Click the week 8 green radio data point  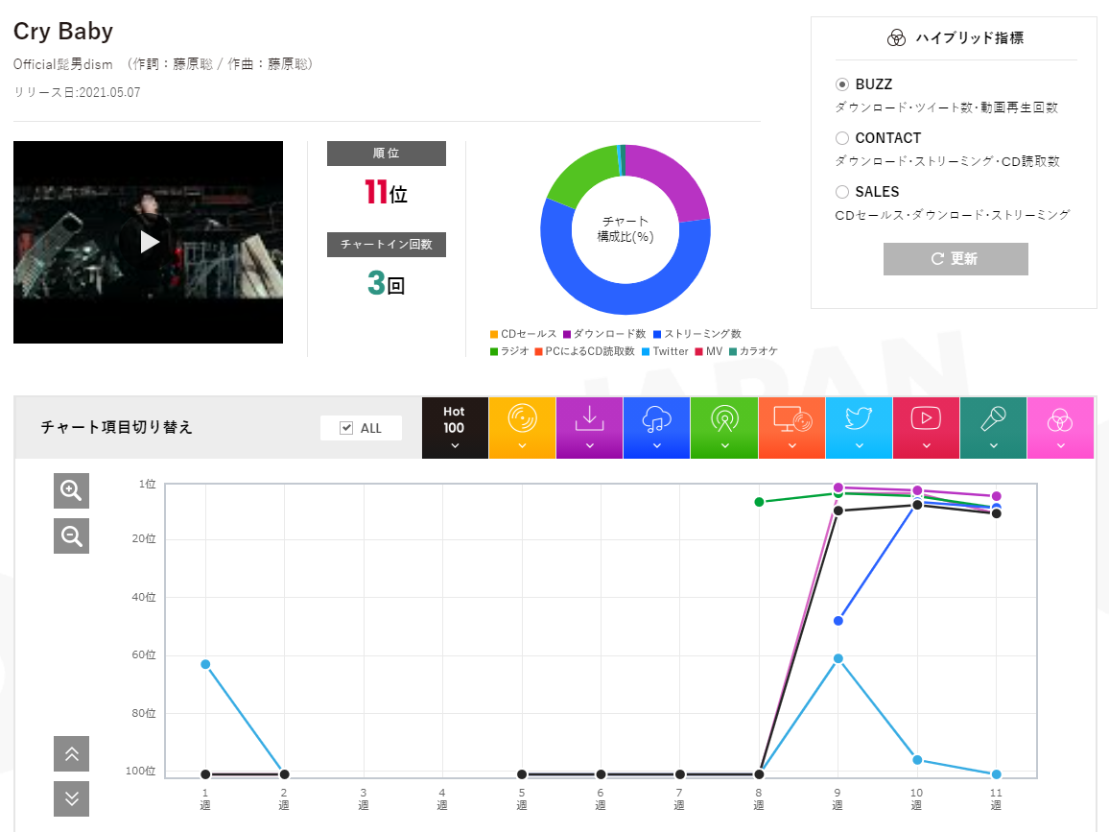pyautogui.click(x=759, y=502)
